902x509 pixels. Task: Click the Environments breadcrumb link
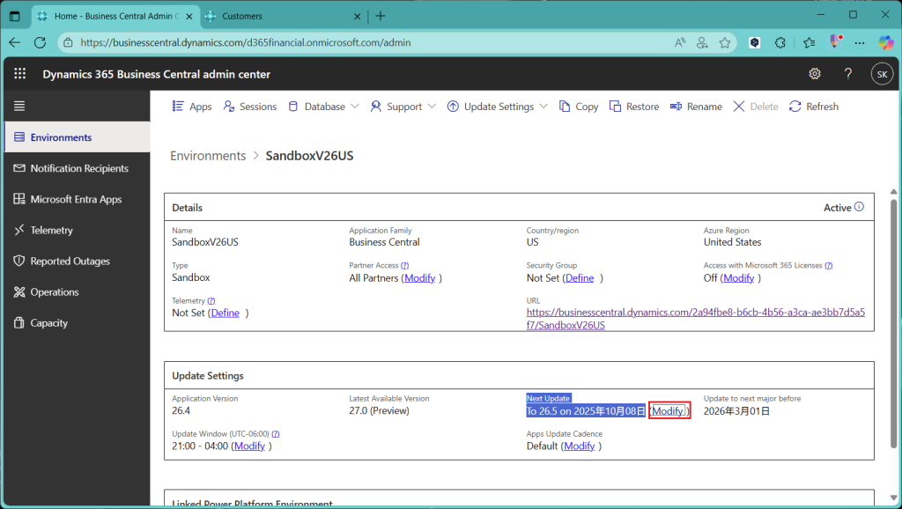tap(208, 156)
